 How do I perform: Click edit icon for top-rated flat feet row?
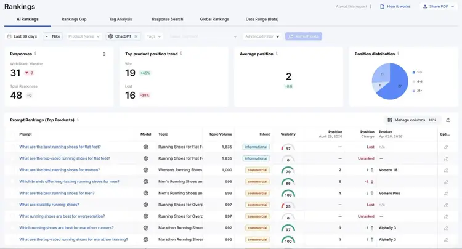coord(446,158)
